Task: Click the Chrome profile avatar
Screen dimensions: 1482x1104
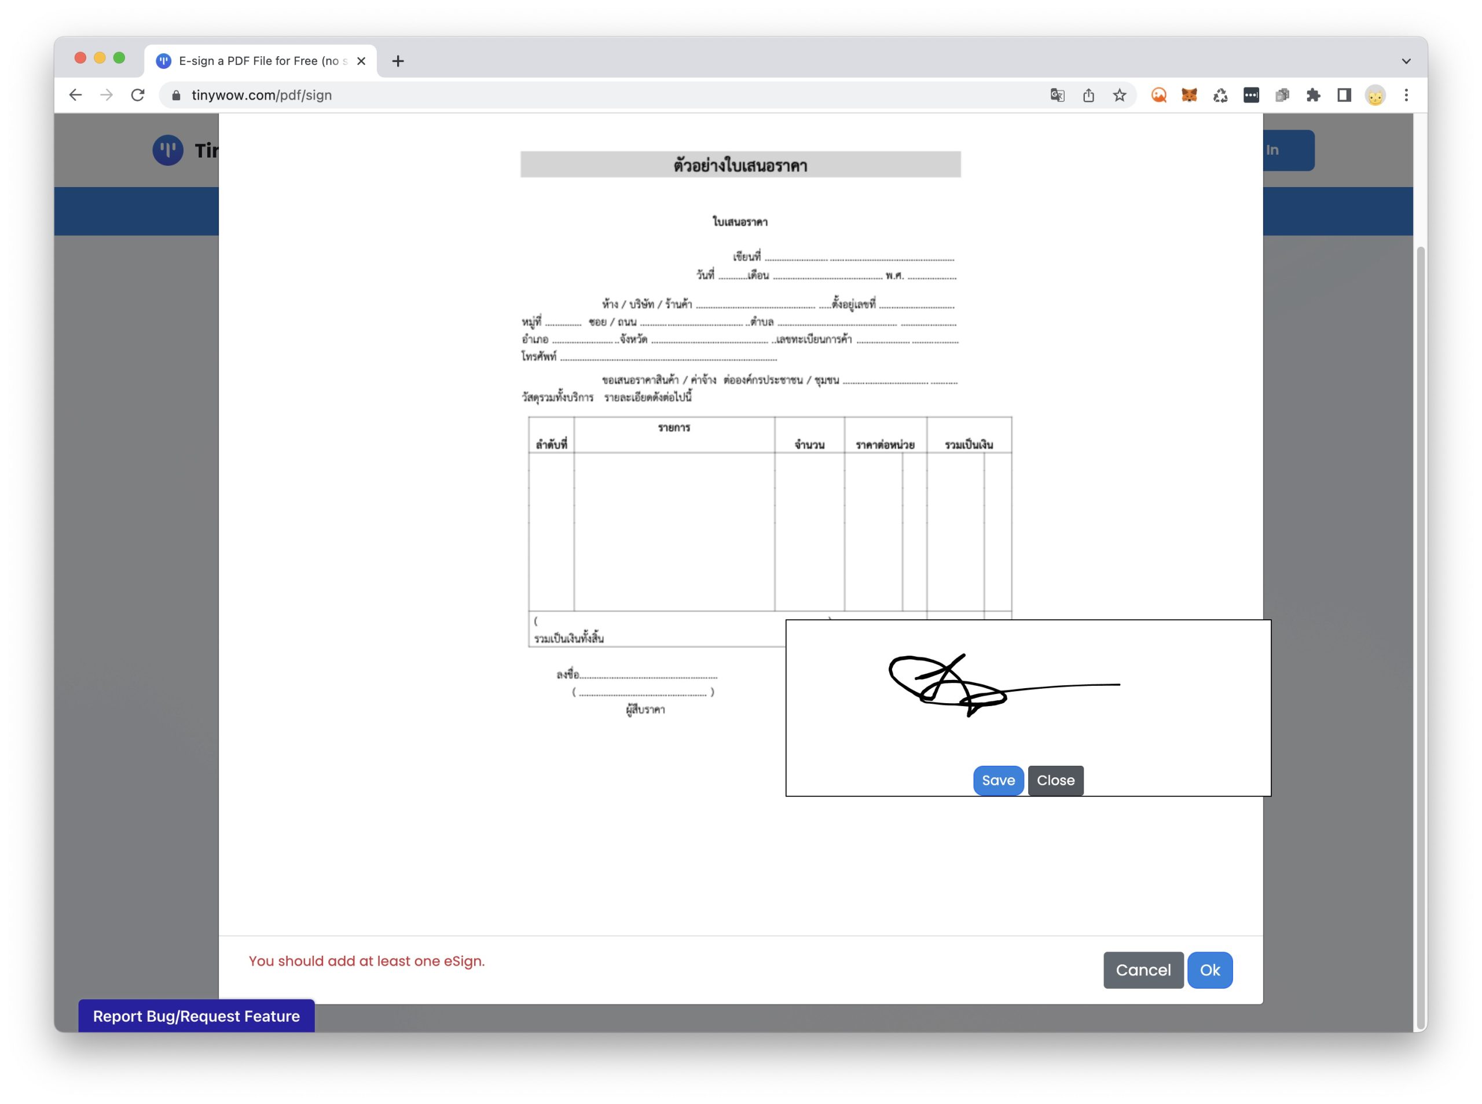Action: [x=1375, y=95]
